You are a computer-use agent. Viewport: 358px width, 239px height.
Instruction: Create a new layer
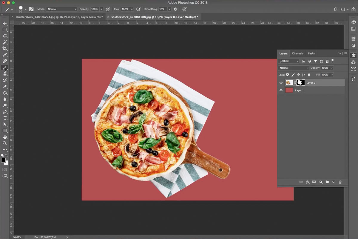point(334,182)
